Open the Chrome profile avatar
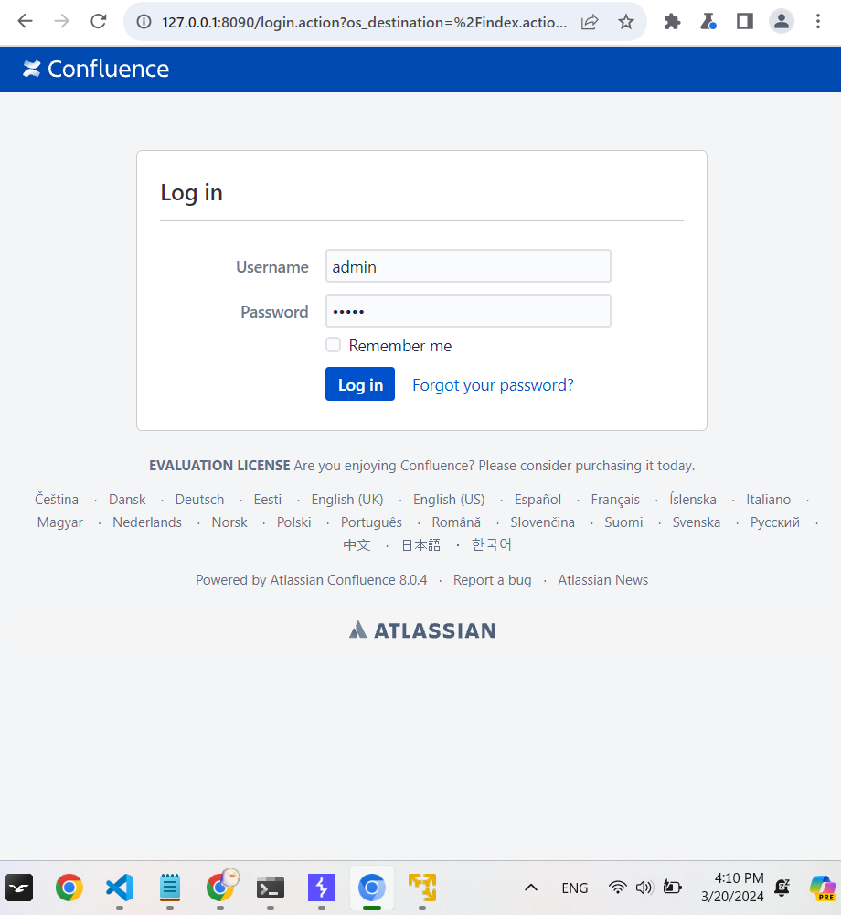Image resolution: width=841 pixels, height=915 pixels. pos(782,22)
